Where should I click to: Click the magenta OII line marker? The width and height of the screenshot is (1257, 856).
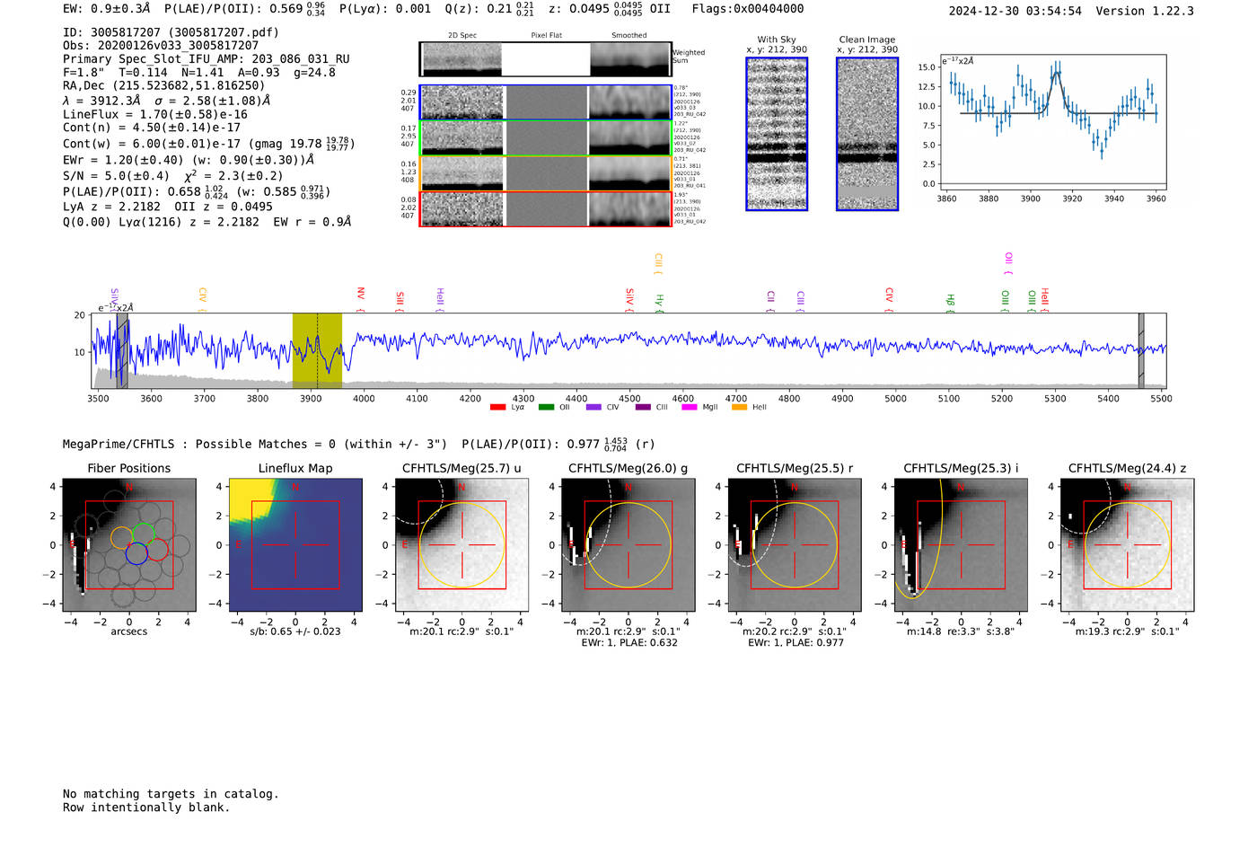[1008, 264]
